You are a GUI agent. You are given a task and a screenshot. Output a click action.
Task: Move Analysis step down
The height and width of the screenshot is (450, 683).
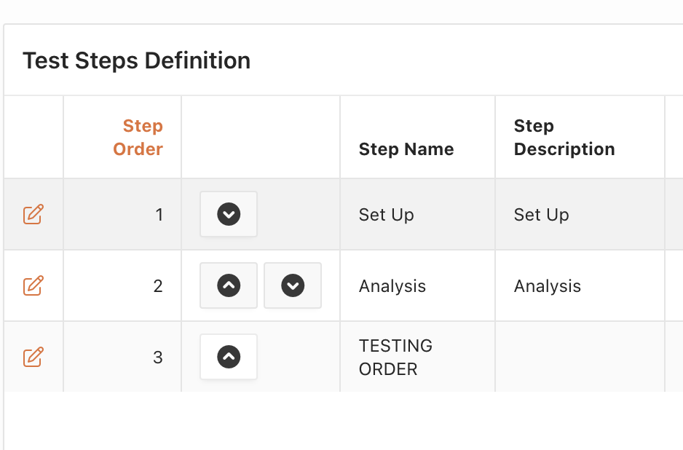pyautogui.click(x=293, y=285)
